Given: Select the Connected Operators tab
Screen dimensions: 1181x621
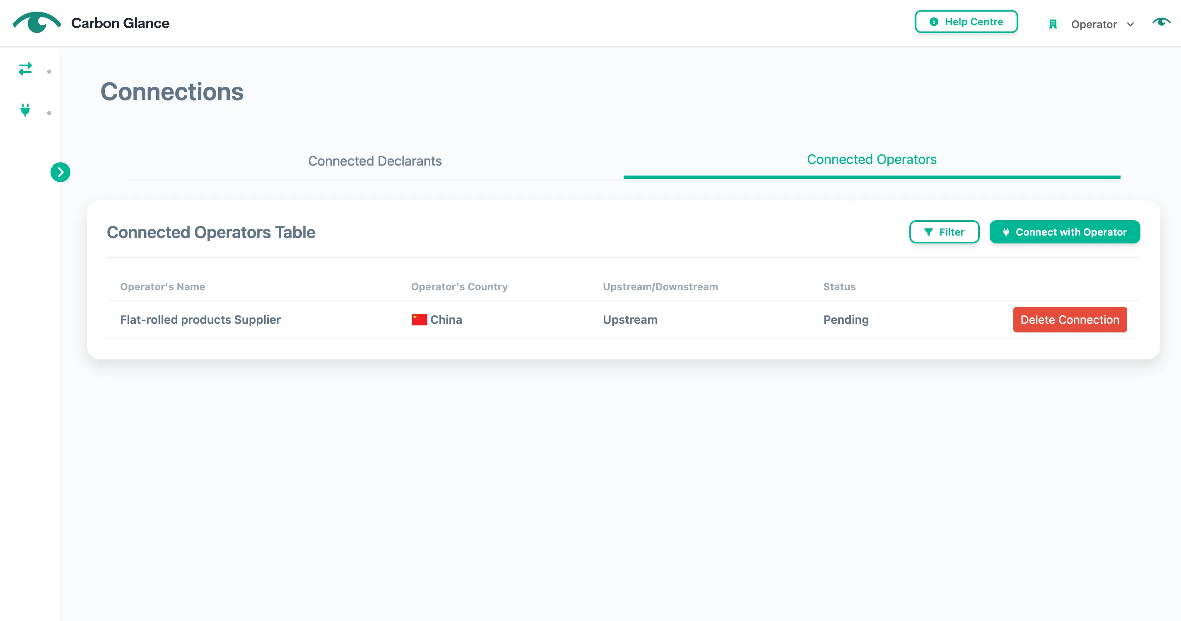Looking at the screenshot, I should 872,159.
